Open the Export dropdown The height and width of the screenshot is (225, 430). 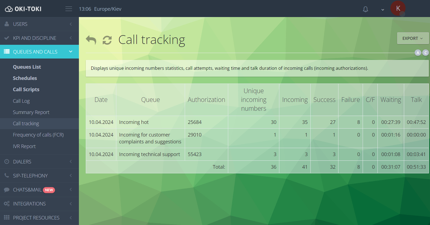point(412,38)
